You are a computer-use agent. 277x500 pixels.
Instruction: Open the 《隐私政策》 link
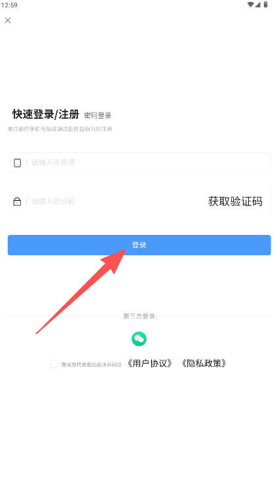click(x=204, y=364)
